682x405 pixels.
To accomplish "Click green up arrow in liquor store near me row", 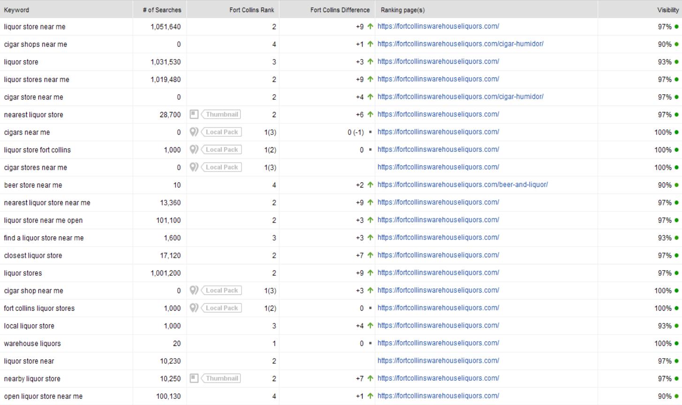I will pyautogui.click(x=371, y=27).
